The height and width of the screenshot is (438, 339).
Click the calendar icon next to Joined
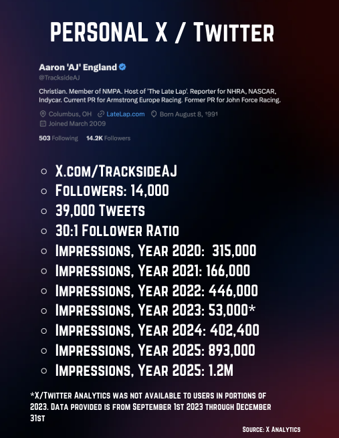point(43,124)
